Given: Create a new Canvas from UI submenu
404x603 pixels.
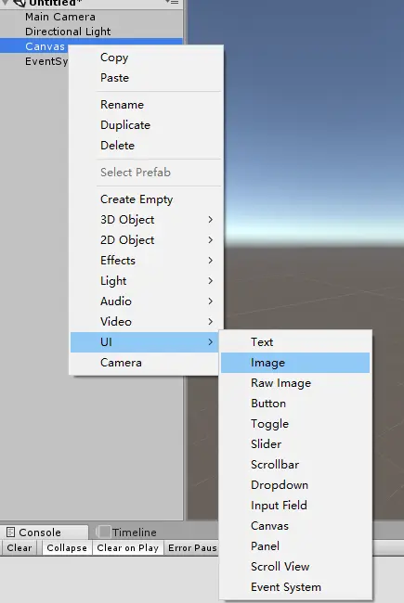Looking at the screenshot, I should pos(295,526).
